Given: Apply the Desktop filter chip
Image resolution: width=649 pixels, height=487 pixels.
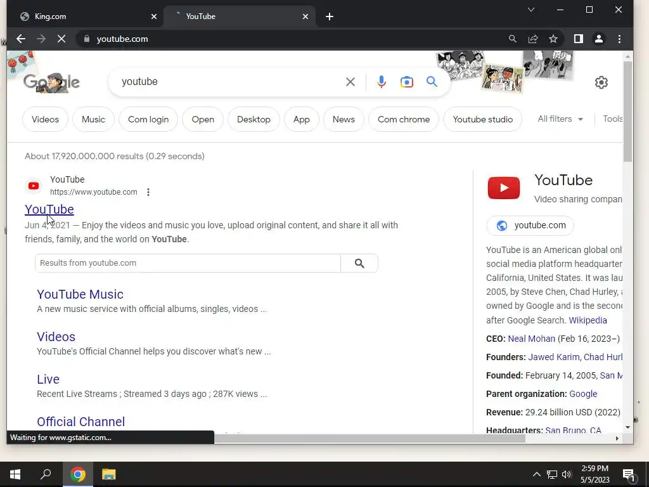Looking at the screenshot, I should [x=254, y=119].
